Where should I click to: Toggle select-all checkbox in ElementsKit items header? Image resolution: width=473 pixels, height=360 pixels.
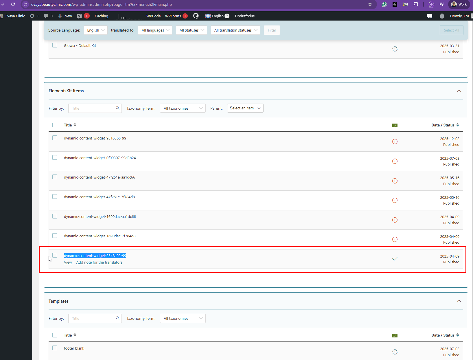click(55, 125)
